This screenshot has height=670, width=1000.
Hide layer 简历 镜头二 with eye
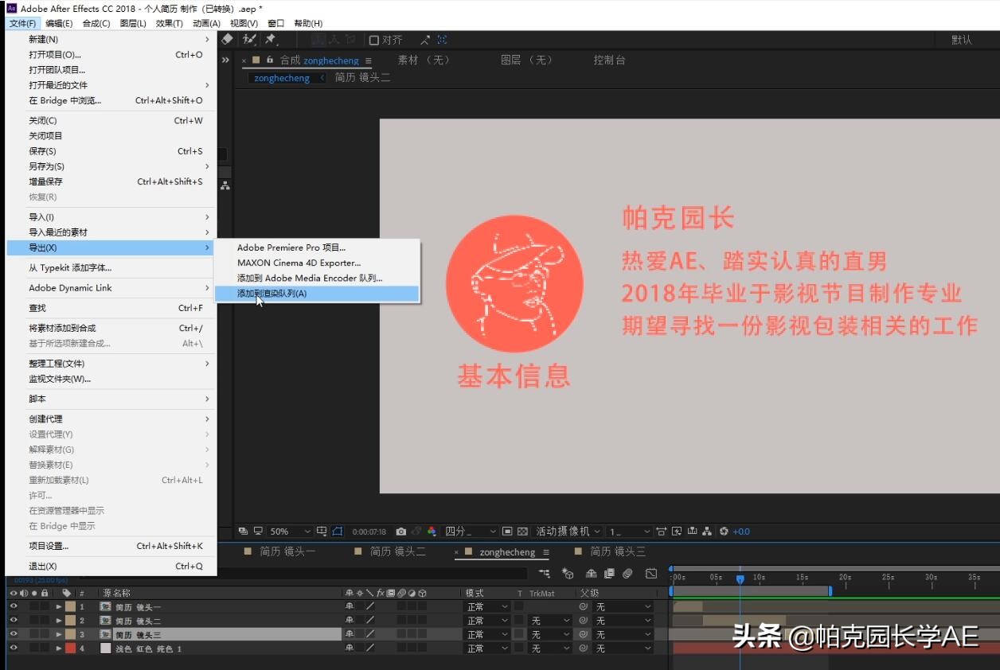pos(14,621)
